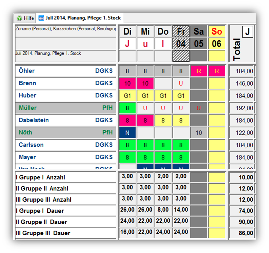Click the J button above Total column

tap(247, 32)
